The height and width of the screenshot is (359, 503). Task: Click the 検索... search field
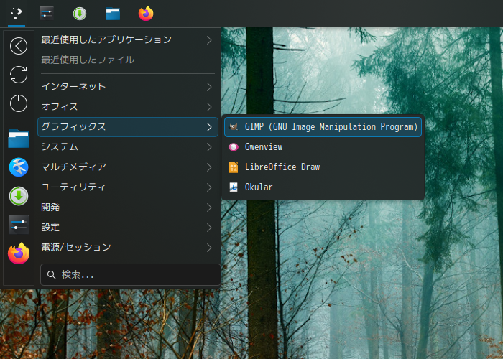tap(131, 275)
